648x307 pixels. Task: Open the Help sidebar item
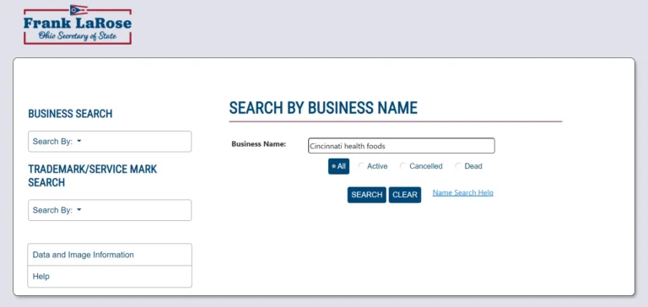coord(110,277)
